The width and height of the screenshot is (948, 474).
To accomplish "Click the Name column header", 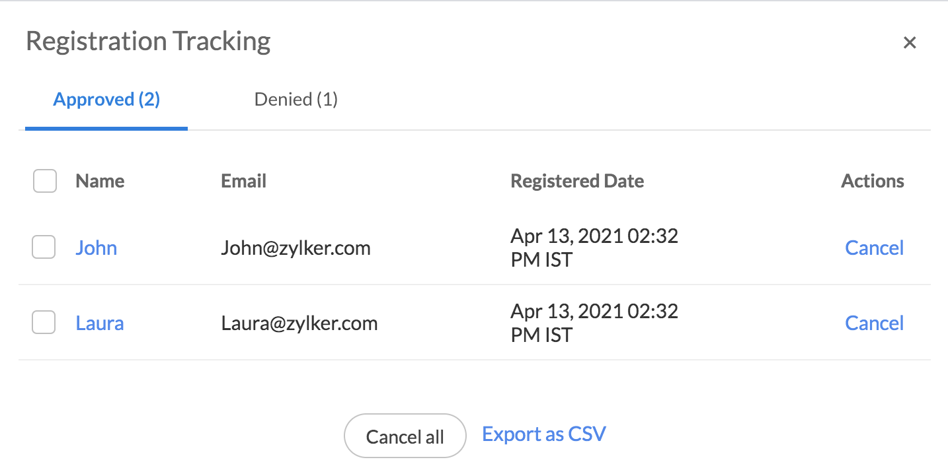I will point(100,181).
